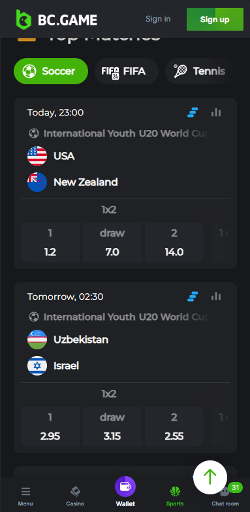Tap the green scroll-to-top arrow button
The width and height of the screenshot is (250, 512).
point(210,477)
